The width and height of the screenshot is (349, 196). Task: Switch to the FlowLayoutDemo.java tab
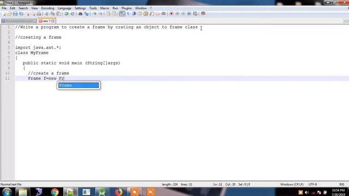point(19,21)
